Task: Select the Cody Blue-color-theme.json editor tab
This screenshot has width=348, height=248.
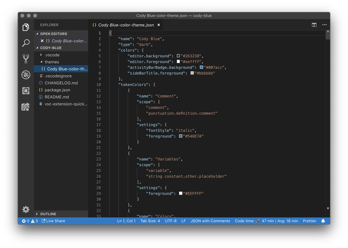Action: point(126,25)
